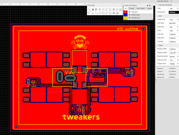
Task: Open the Remove Loop dropdown
Action: [174, 60]
